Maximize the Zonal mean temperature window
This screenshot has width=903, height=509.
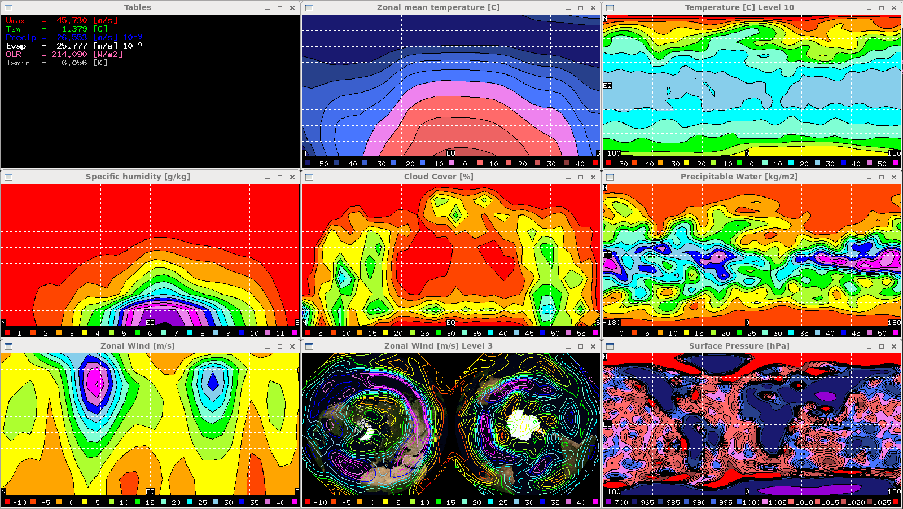581,8
